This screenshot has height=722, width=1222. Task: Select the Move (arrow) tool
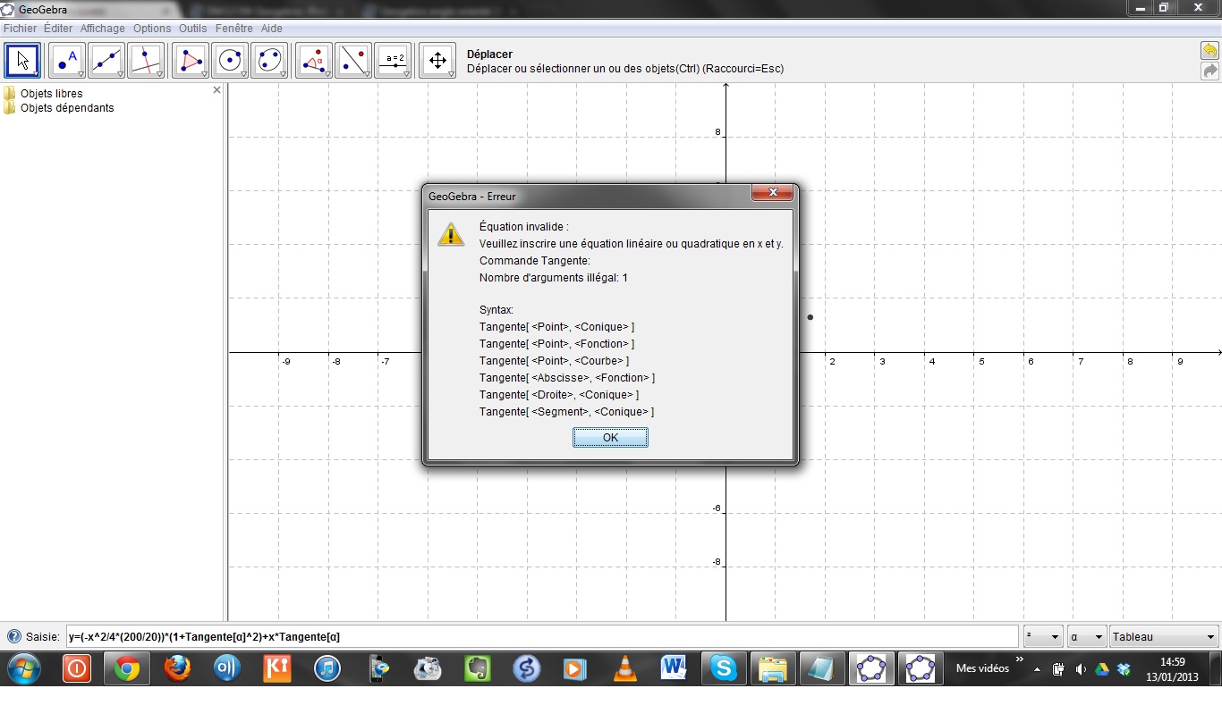pyautogui.click(x=23, y=61)
